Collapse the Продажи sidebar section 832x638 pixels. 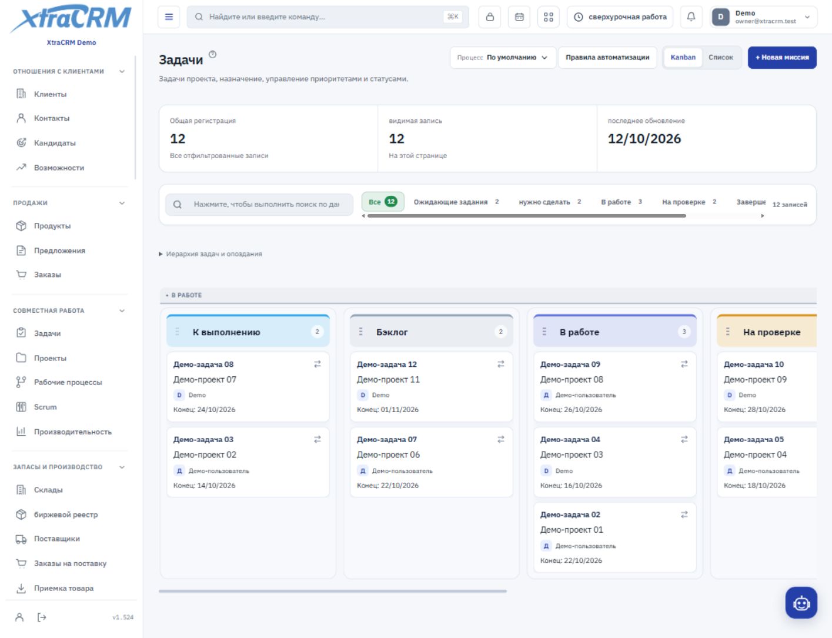coord(122,203)
